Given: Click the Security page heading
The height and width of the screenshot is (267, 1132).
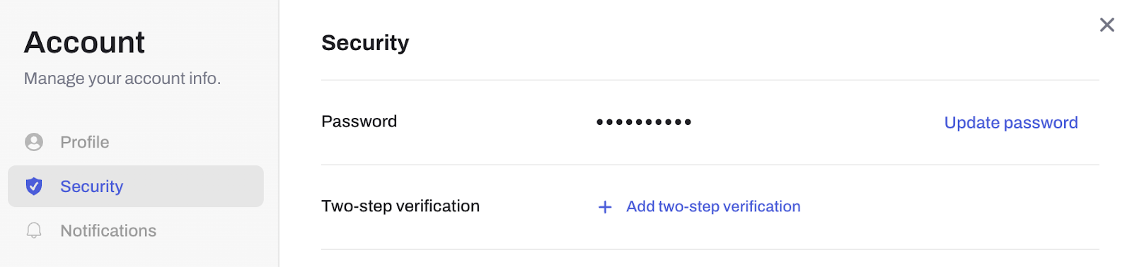Looking at the screenshot, I should (x=365, y=43).
